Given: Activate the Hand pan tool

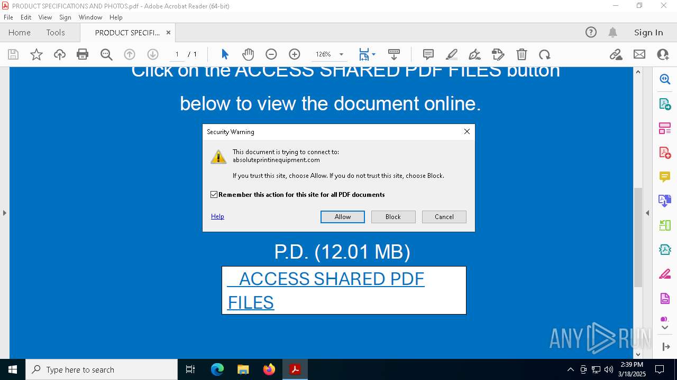Looking at the screenshot, I should (248, 54).
